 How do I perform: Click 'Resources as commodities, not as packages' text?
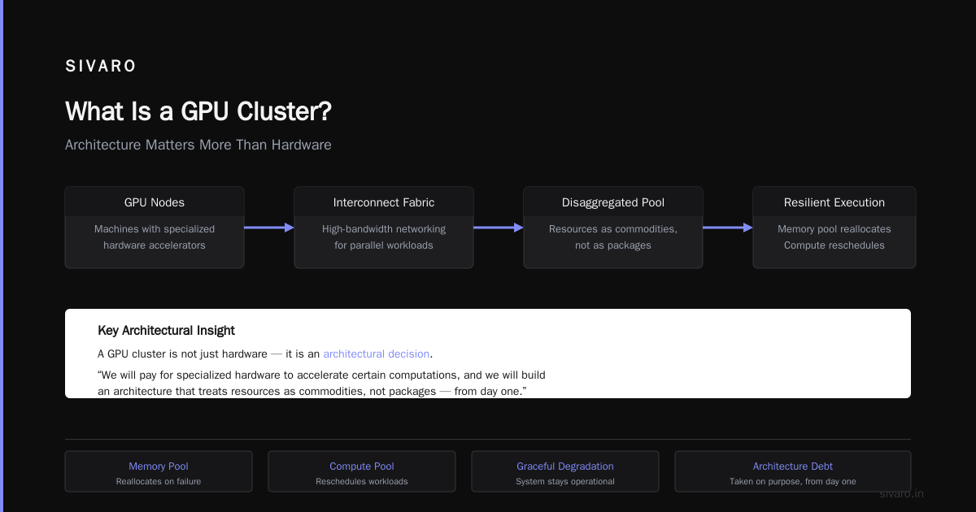point(613,237)
